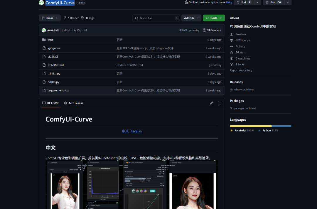Click the file icon beside LICENSE
The width and height of the screenshot is (317, 209).
click(x=44, y=57)
